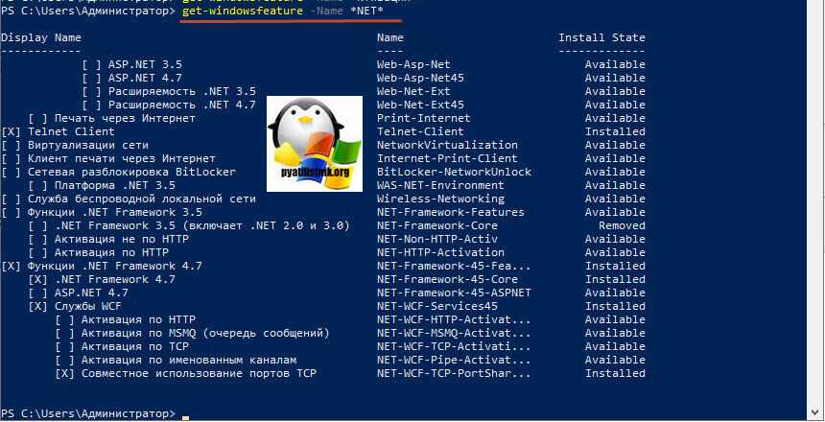Click the [X] box beside Службы WCF

point(37,306)
